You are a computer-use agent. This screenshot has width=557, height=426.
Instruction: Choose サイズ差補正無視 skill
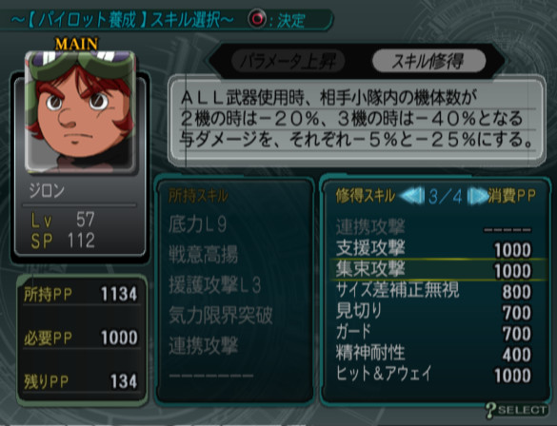(x=434, y=291)
